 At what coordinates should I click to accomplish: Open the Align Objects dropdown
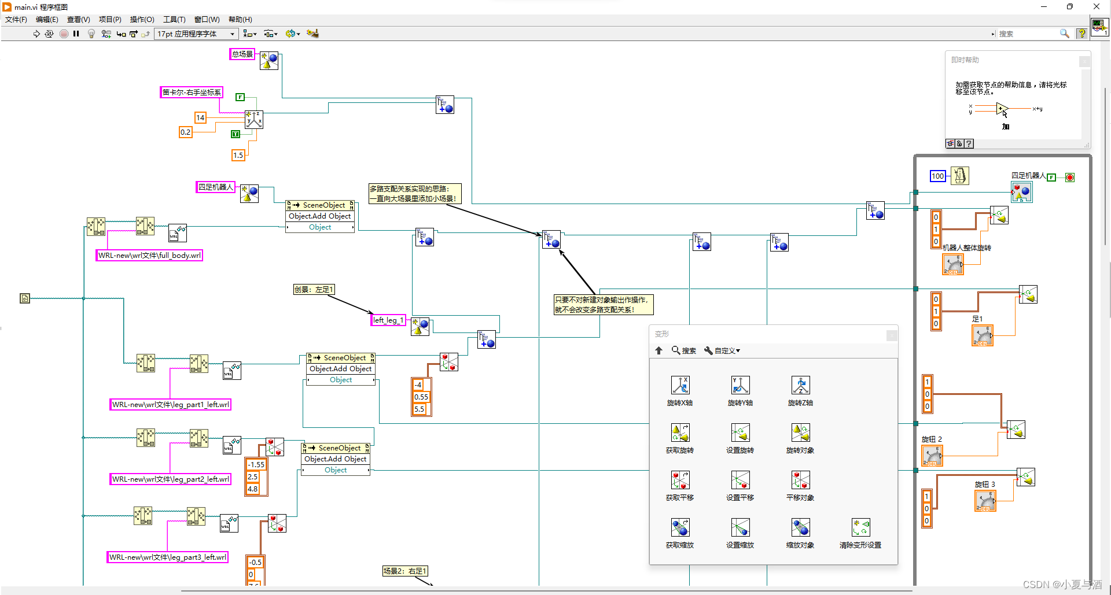point(250,34)
